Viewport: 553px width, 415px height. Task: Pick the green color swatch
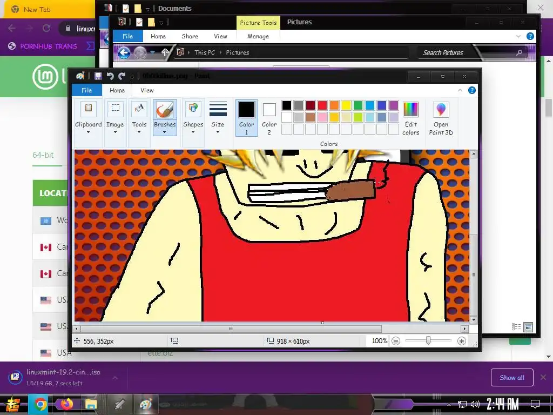358,105
